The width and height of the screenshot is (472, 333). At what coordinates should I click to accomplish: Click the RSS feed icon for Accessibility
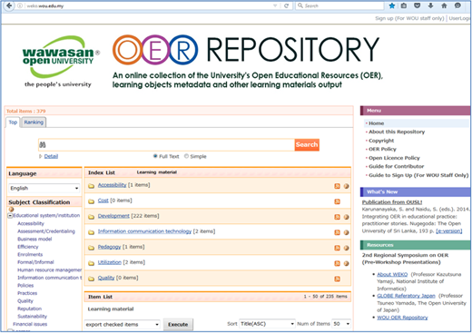(337, 186)
